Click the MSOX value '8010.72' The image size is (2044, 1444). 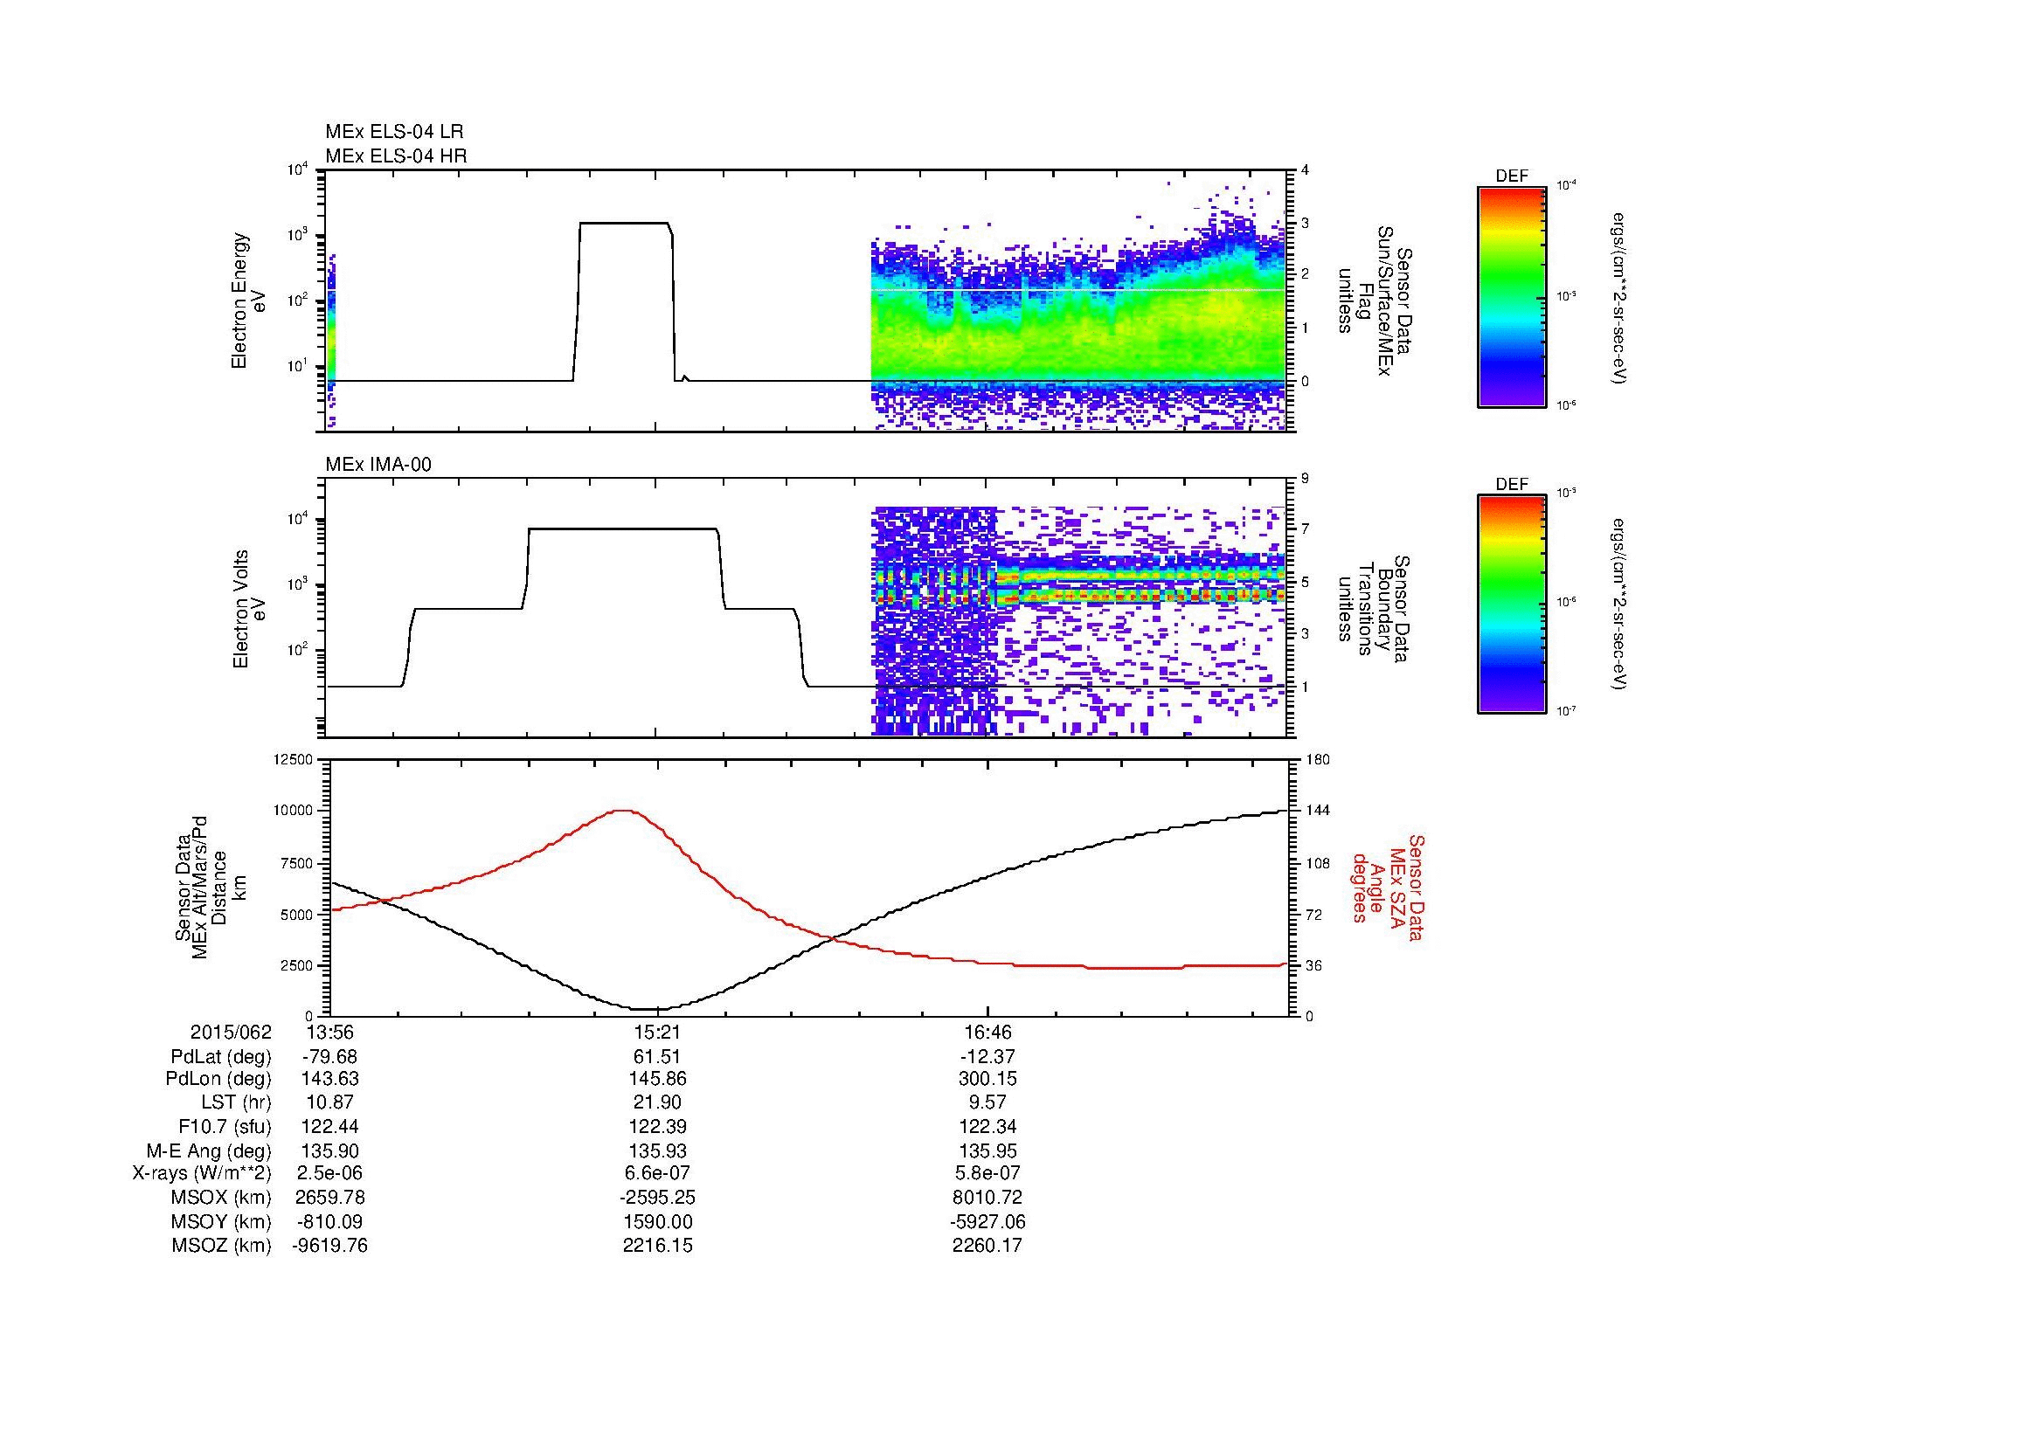pyautogui.click(x=987, y=1198)
